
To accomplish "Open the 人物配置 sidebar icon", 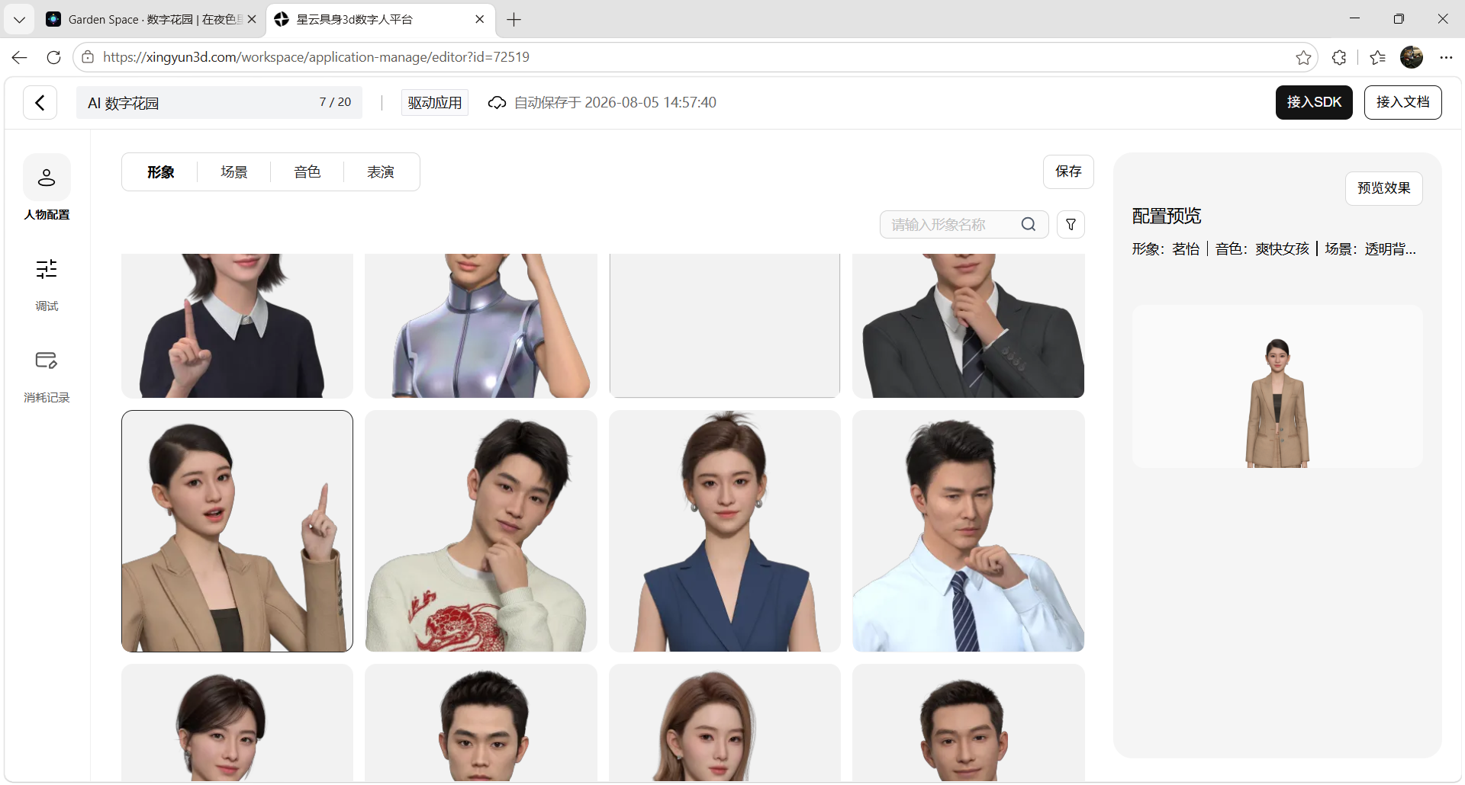I will [x=47, y=178].
